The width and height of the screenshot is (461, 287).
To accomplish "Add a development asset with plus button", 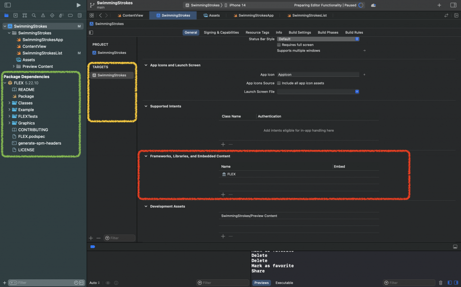I will (223, 236).
